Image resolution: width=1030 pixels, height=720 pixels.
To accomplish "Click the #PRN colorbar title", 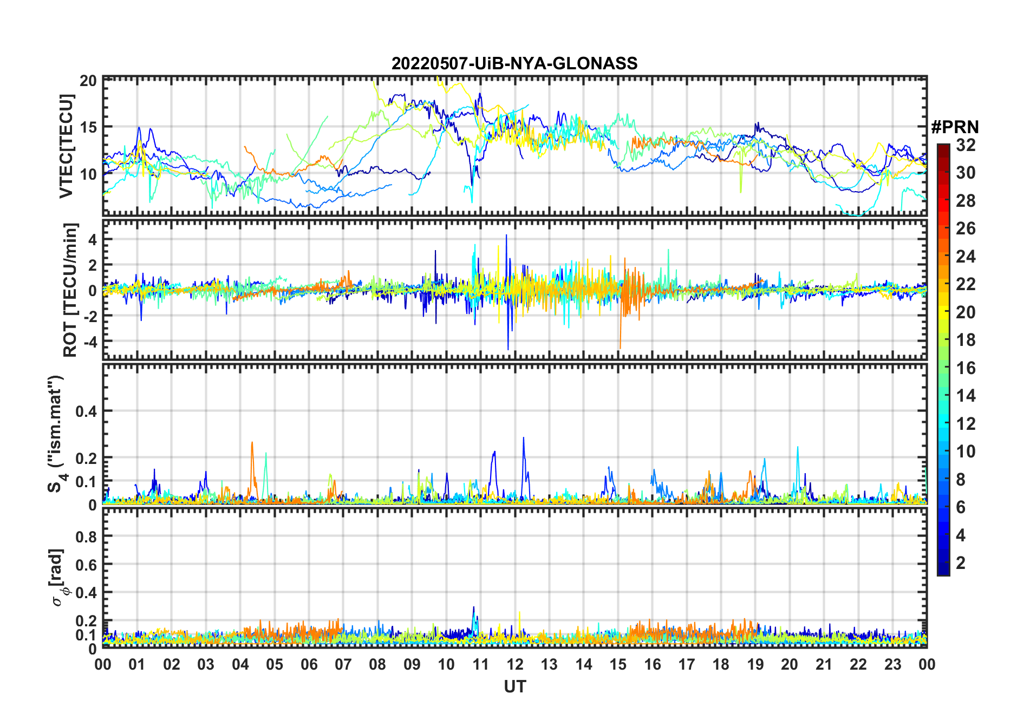I will coord(955,127).
